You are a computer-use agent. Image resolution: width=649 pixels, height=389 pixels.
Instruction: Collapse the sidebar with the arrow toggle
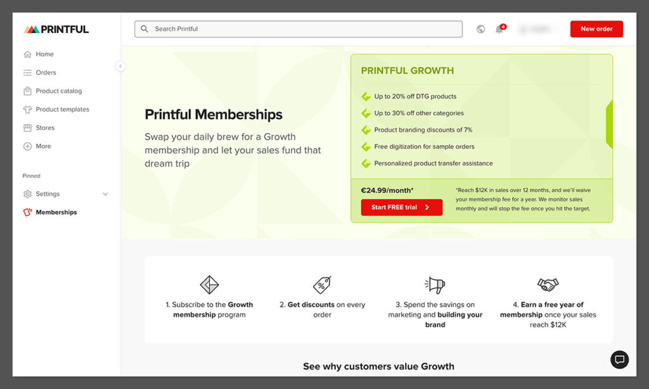click(120, 66)
